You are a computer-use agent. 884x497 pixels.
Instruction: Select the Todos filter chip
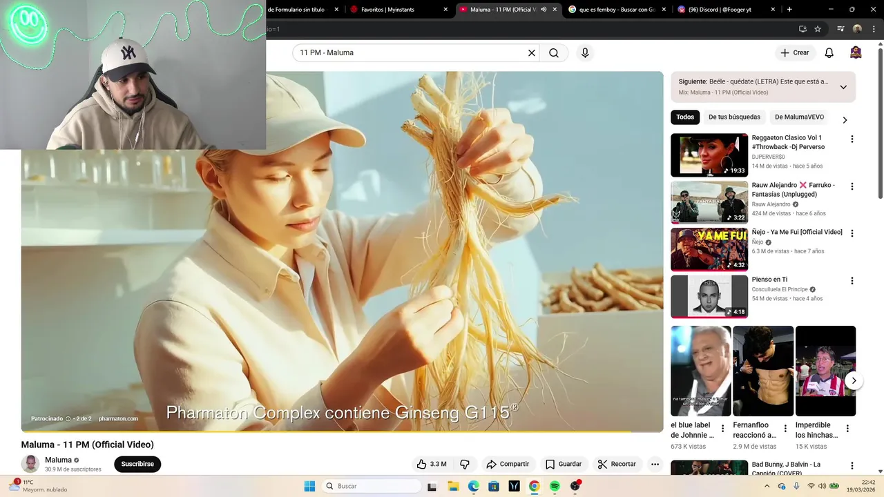pos(685,117)
